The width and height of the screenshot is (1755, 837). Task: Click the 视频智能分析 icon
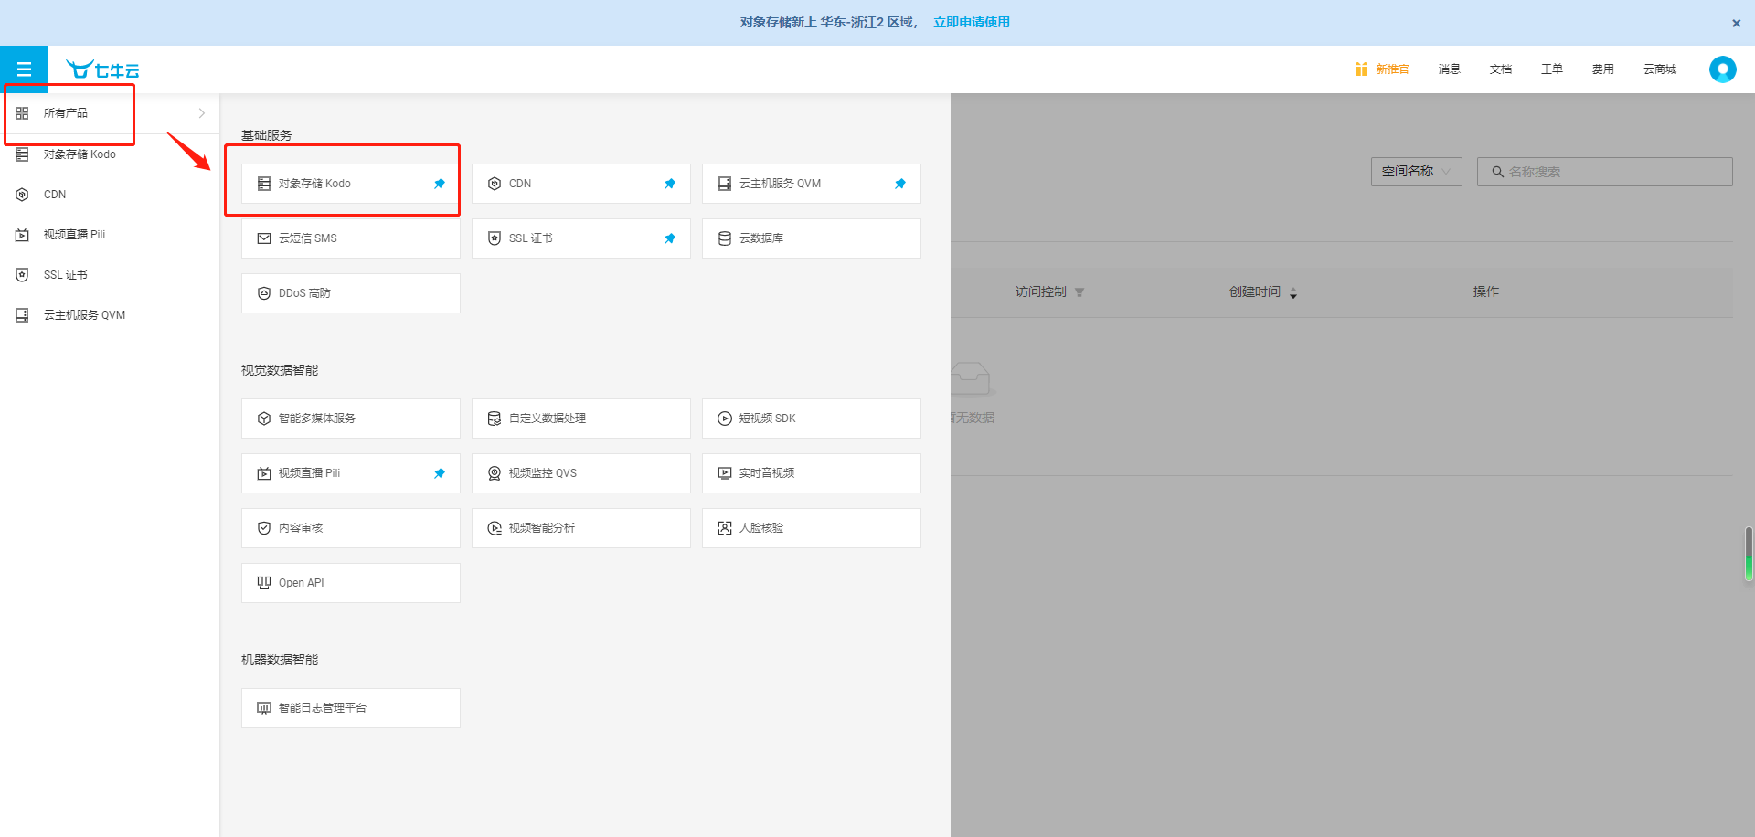(x=495, y=528)
